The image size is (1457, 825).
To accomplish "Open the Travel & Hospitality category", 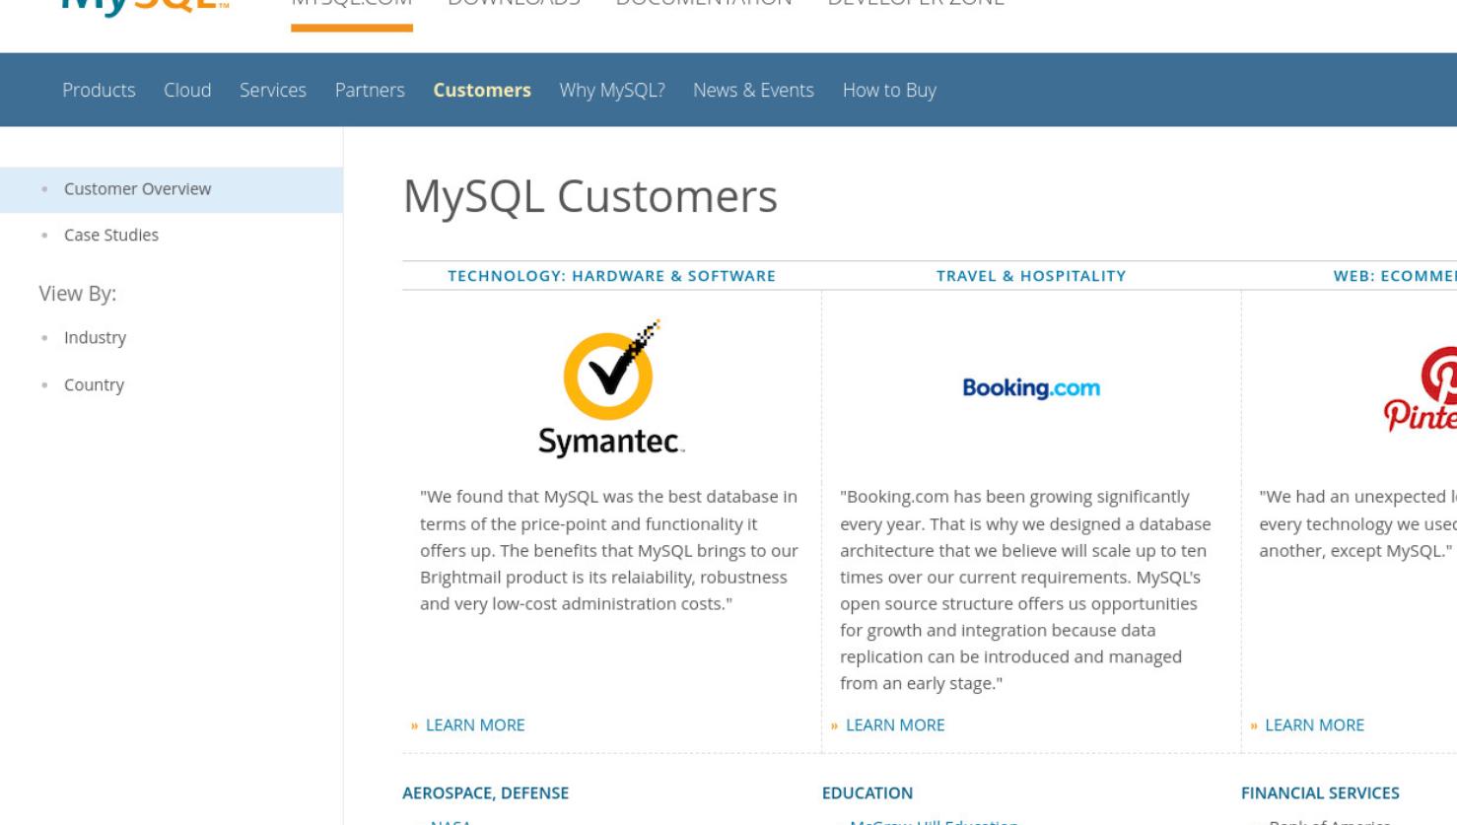I will (1031, 276).
